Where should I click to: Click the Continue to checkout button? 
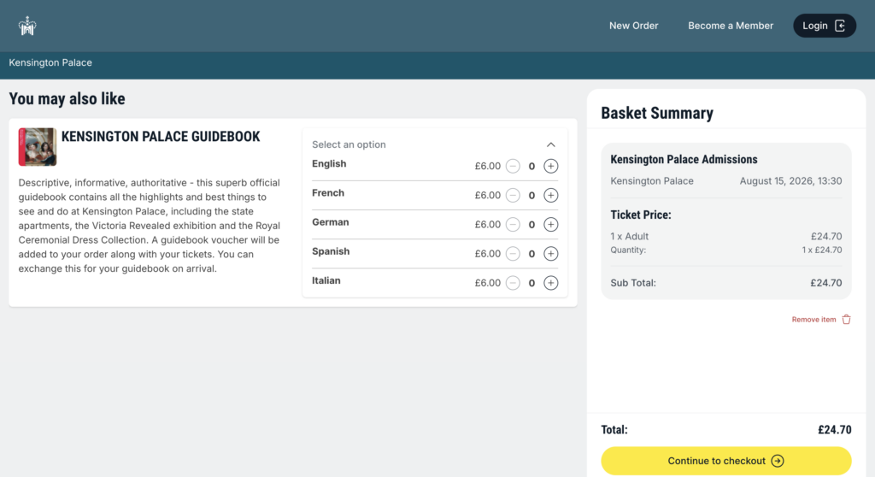coord(726,461)
